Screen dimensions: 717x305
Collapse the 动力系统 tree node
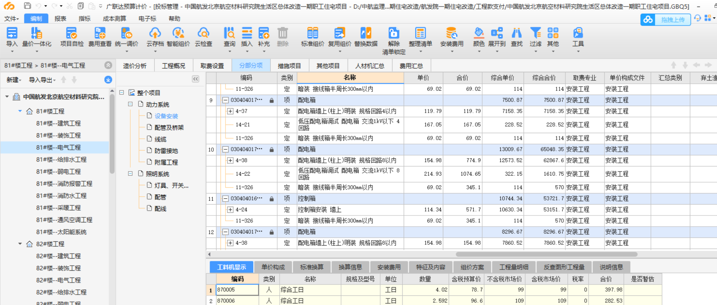(130, 104)
